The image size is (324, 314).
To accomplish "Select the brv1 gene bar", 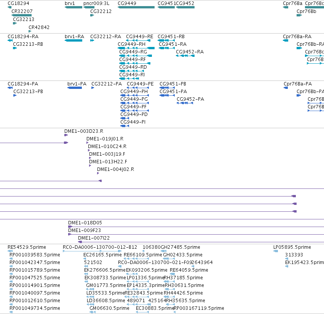I will (x=73, y=7).
